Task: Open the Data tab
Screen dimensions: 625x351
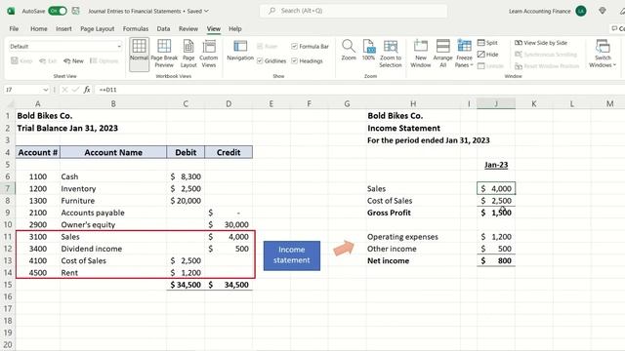Action: [163, 28]
